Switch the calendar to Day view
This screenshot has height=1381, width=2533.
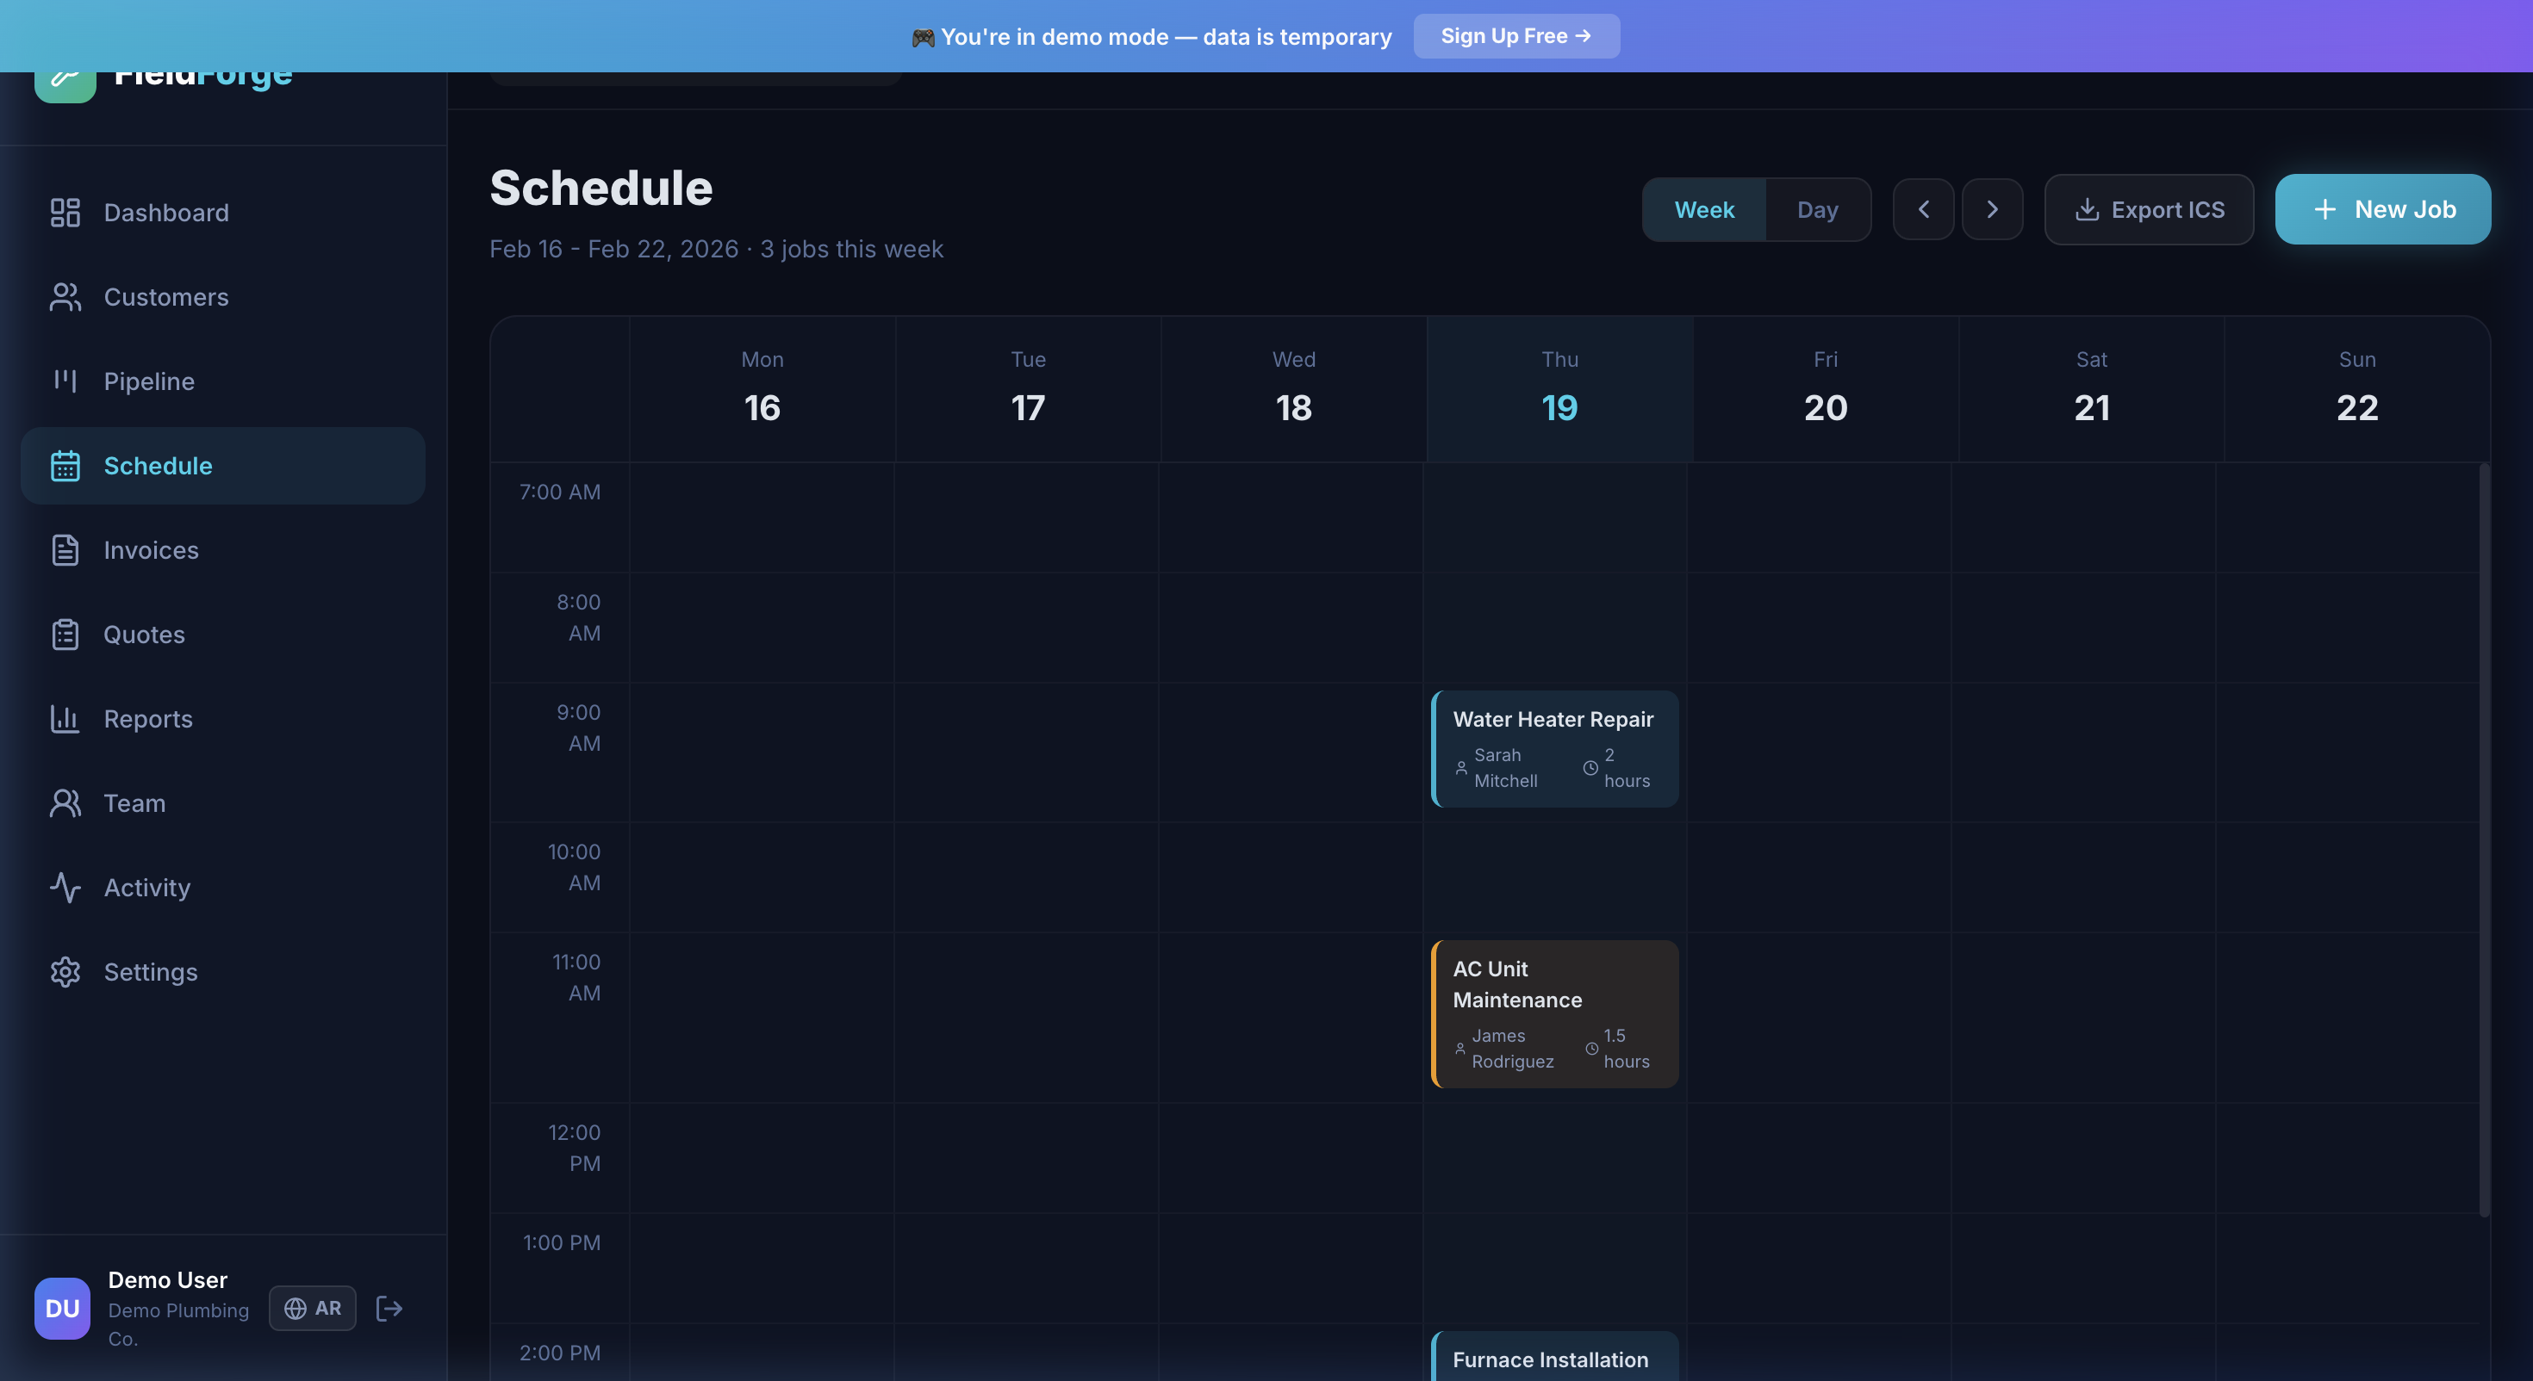(1816, 209)
